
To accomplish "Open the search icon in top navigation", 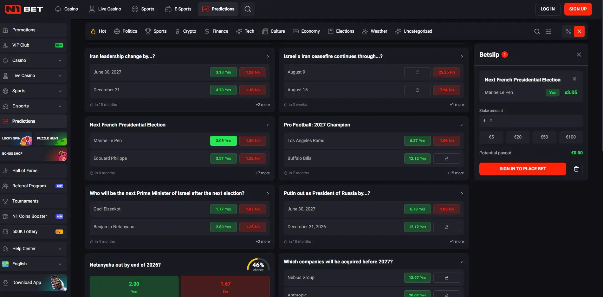I will click(248, 9).
